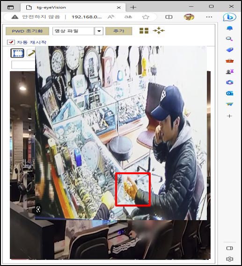Image resolution: width=242 pixels, height=266 pixels.
Task: Open the tools briefcase sidebar icon
Action: click(230, 61)
